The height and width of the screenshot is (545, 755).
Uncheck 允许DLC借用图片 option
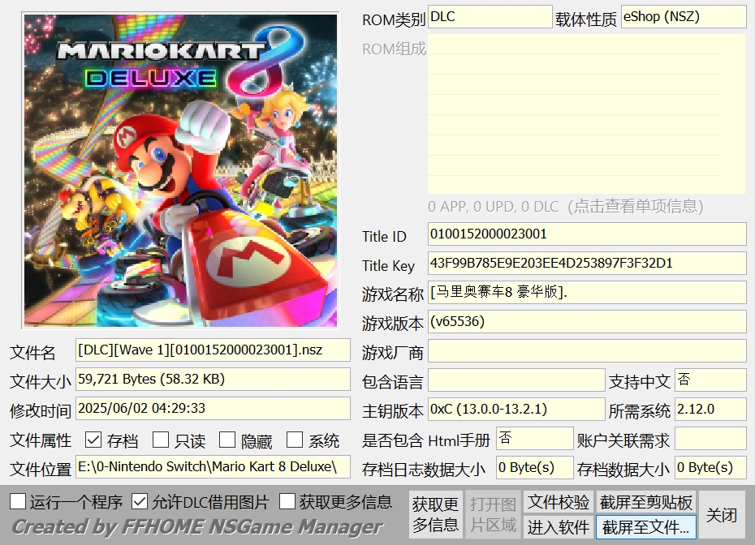140,501
